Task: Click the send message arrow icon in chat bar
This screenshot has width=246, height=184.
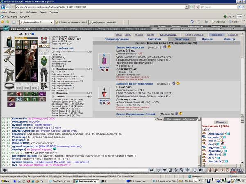Action: [x=151, y=170]
